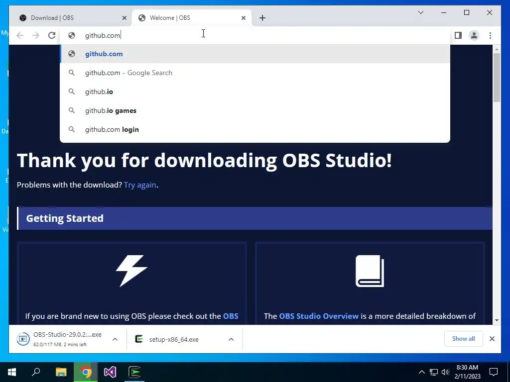Click the book overview icon
510x382 pixels.
[x=370, y=271]
